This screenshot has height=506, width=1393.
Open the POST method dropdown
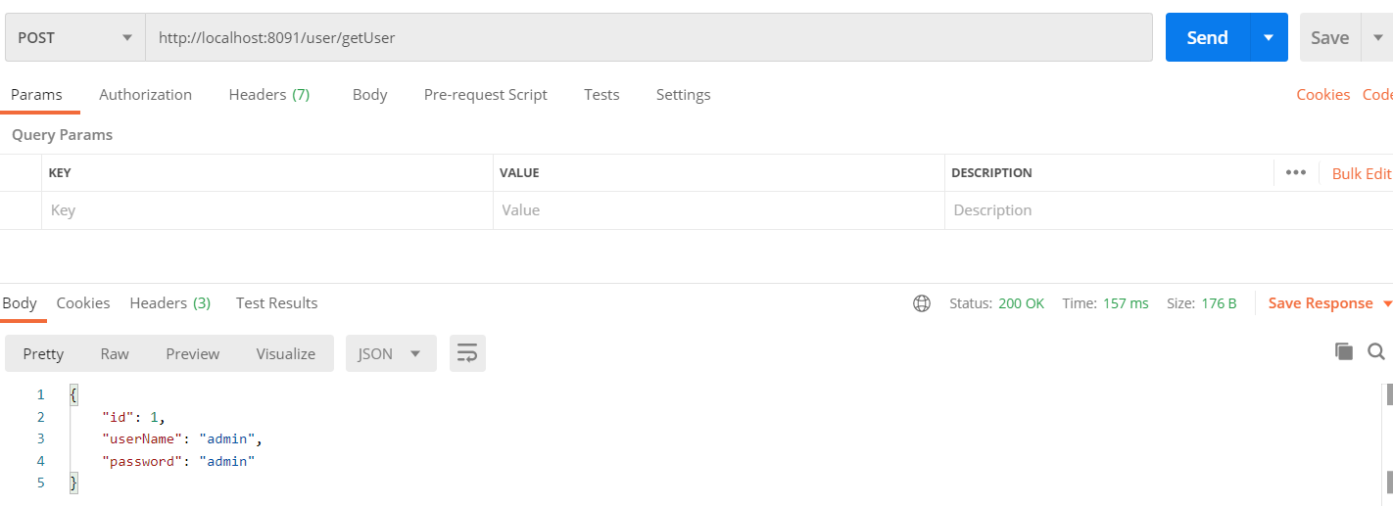point(74,37)
